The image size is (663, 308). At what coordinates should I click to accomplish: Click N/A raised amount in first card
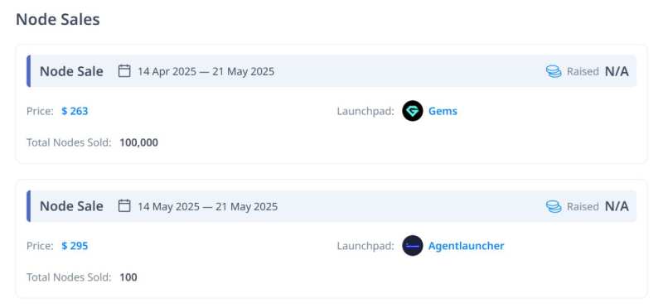[x=617, y=71]
